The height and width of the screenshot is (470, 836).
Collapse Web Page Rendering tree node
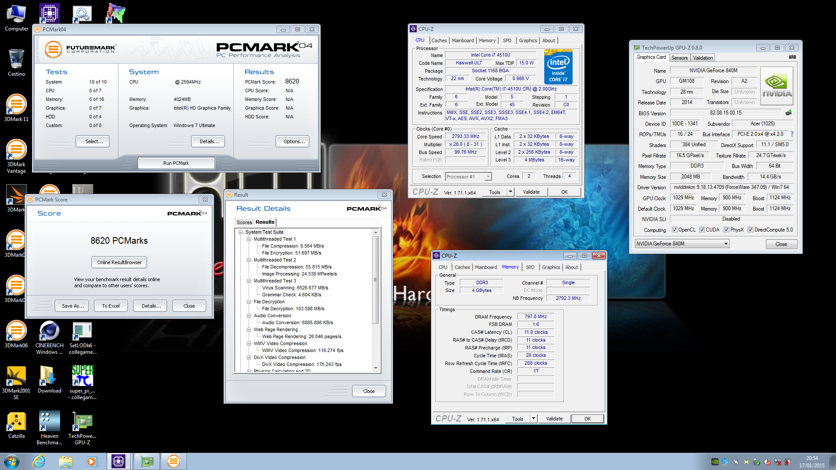click(x=249, y=329)
